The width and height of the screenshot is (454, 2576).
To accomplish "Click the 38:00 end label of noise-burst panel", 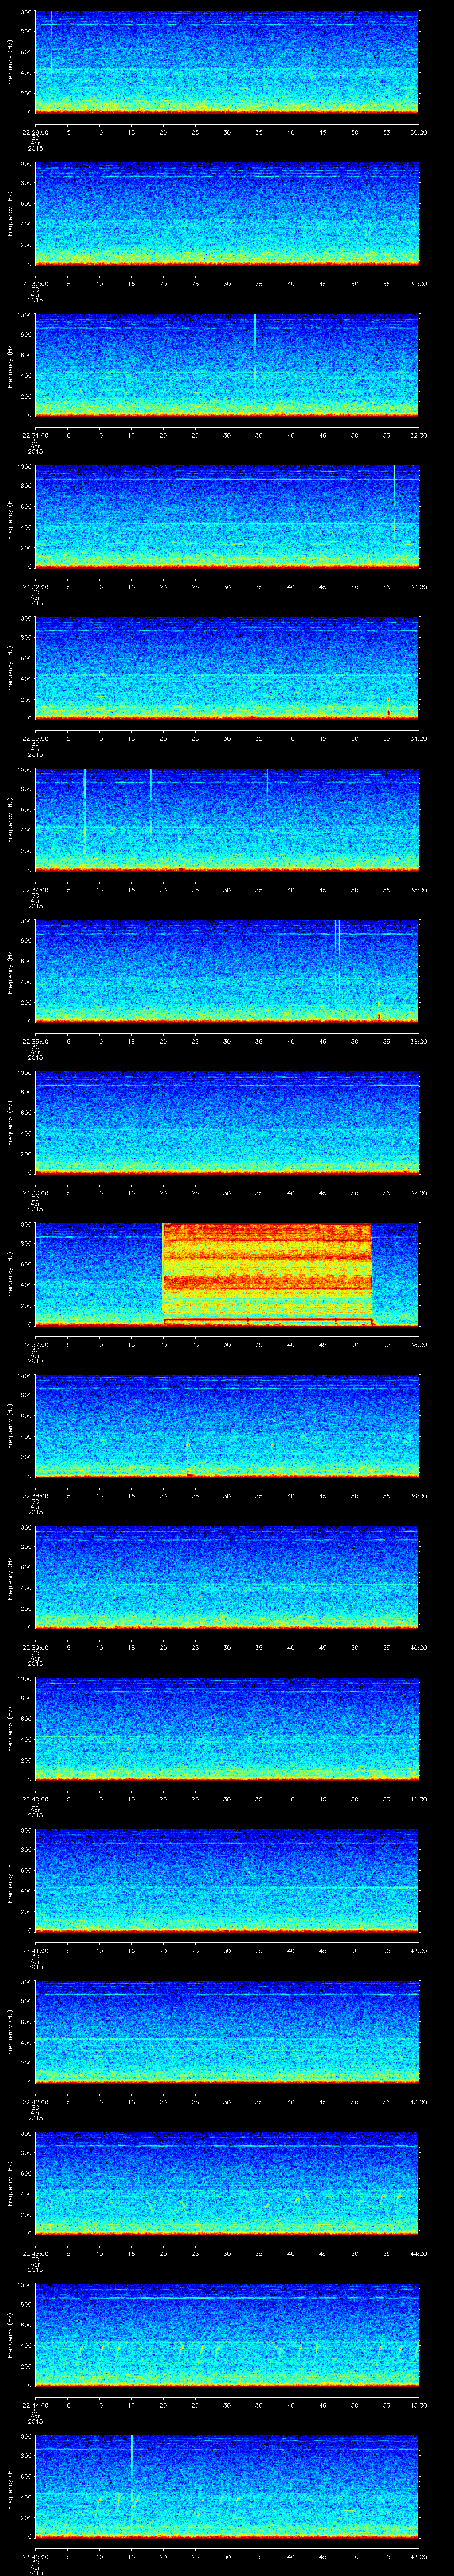I will click(x=418, y=1344).
